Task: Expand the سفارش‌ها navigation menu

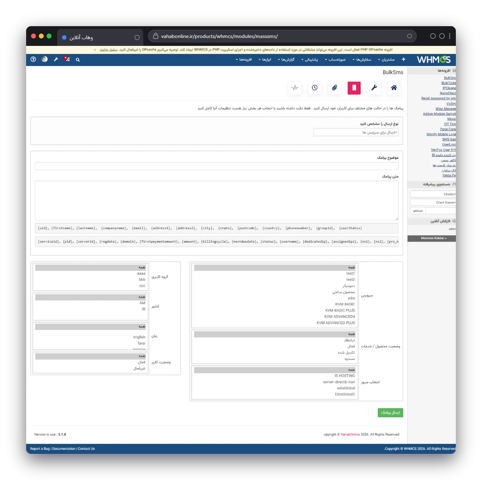Action: click(x=362, y=60)
